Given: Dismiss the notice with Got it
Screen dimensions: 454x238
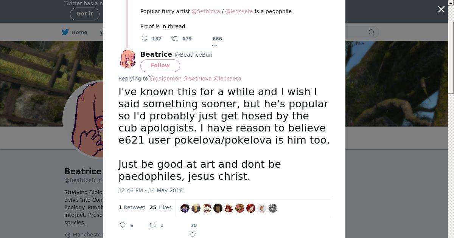Looking at the screenshot, I should click(85, 14).
